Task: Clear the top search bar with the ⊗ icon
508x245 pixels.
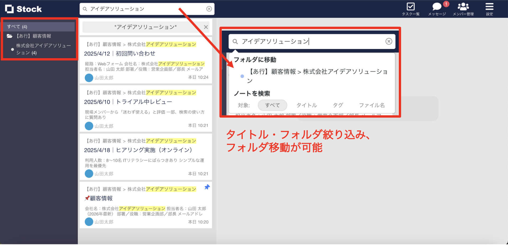Action: pyautogui.click(x=209, y=9)
